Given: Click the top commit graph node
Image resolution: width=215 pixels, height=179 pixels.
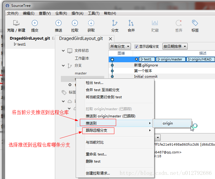Looking at the screenshot, I should tap(112, 60).
